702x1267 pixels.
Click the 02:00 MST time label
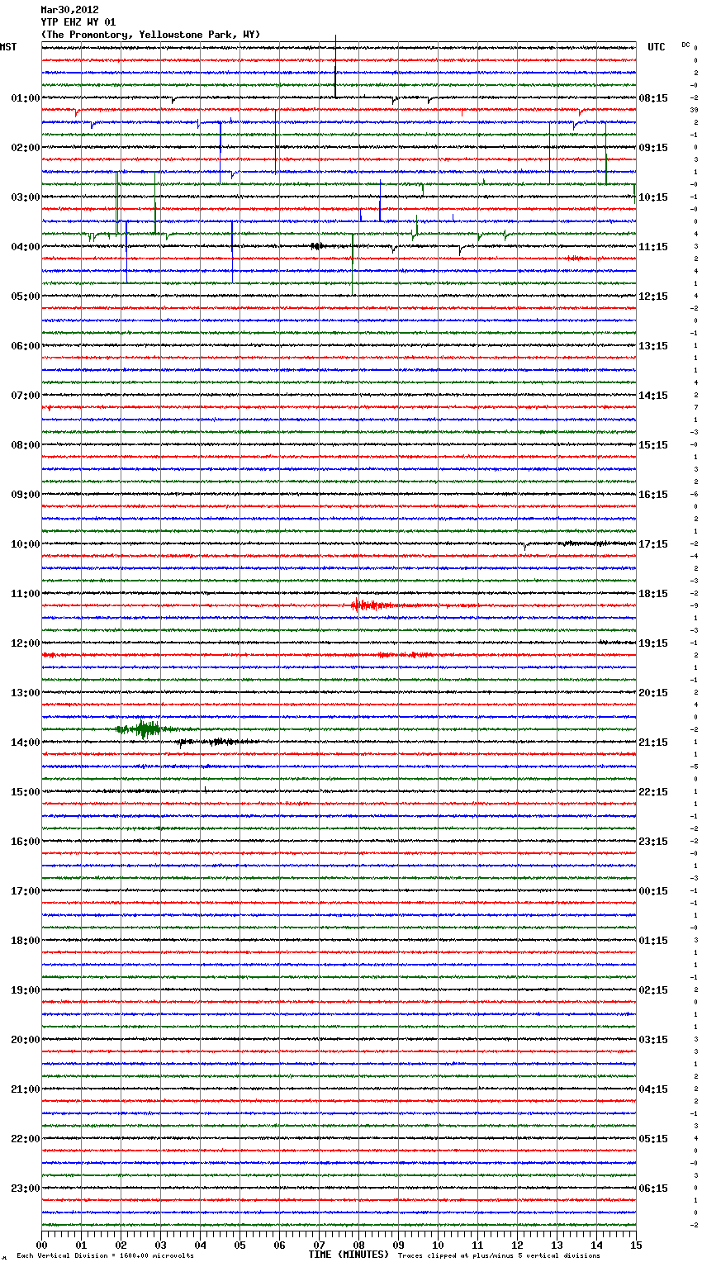pyautogui.click(x=26, y=147)
